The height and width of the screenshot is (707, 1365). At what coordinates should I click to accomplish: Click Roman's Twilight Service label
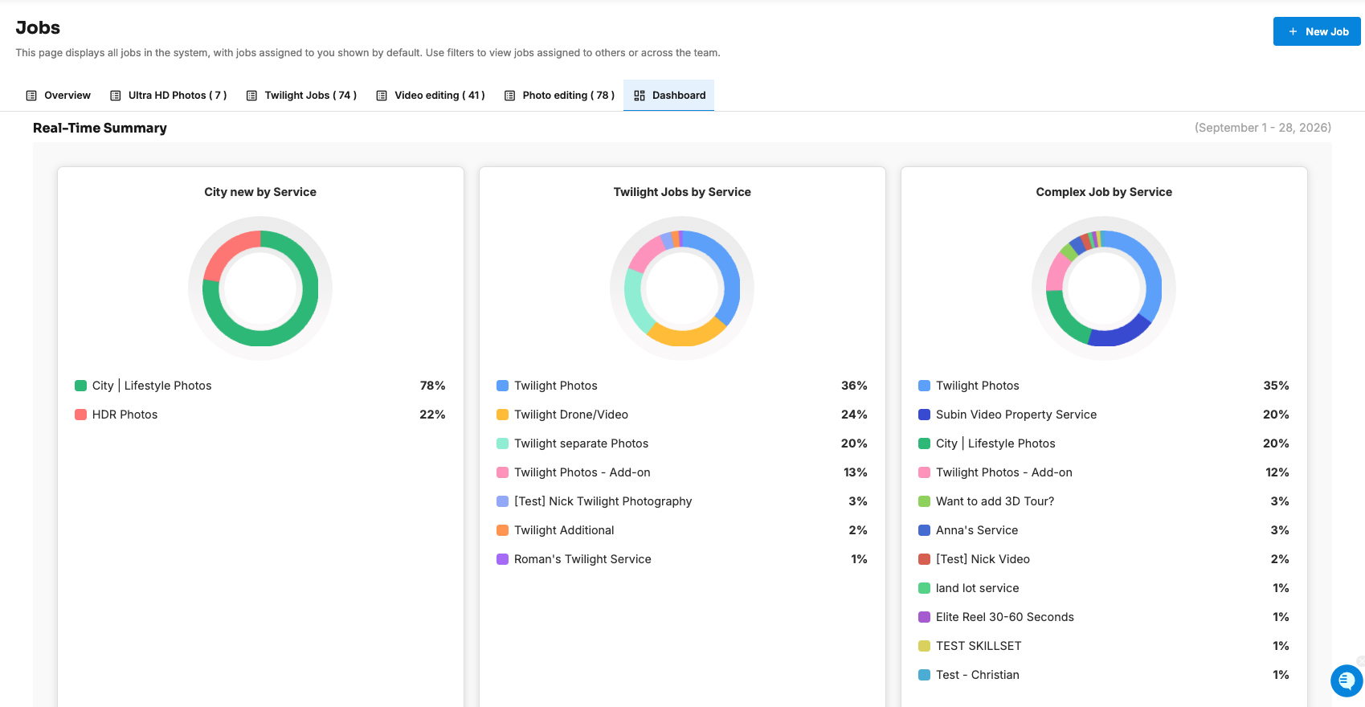(x=582, y=559)
